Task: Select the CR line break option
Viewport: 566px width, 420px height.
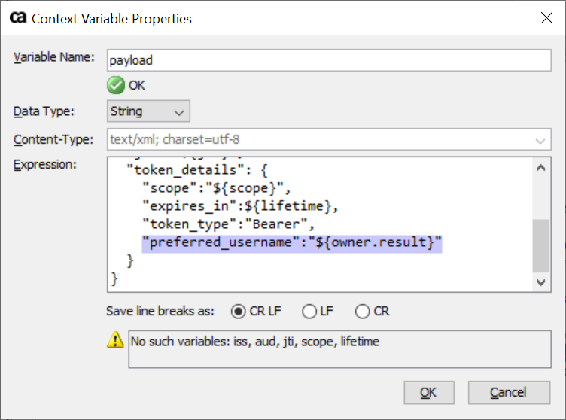Action: 362,311
